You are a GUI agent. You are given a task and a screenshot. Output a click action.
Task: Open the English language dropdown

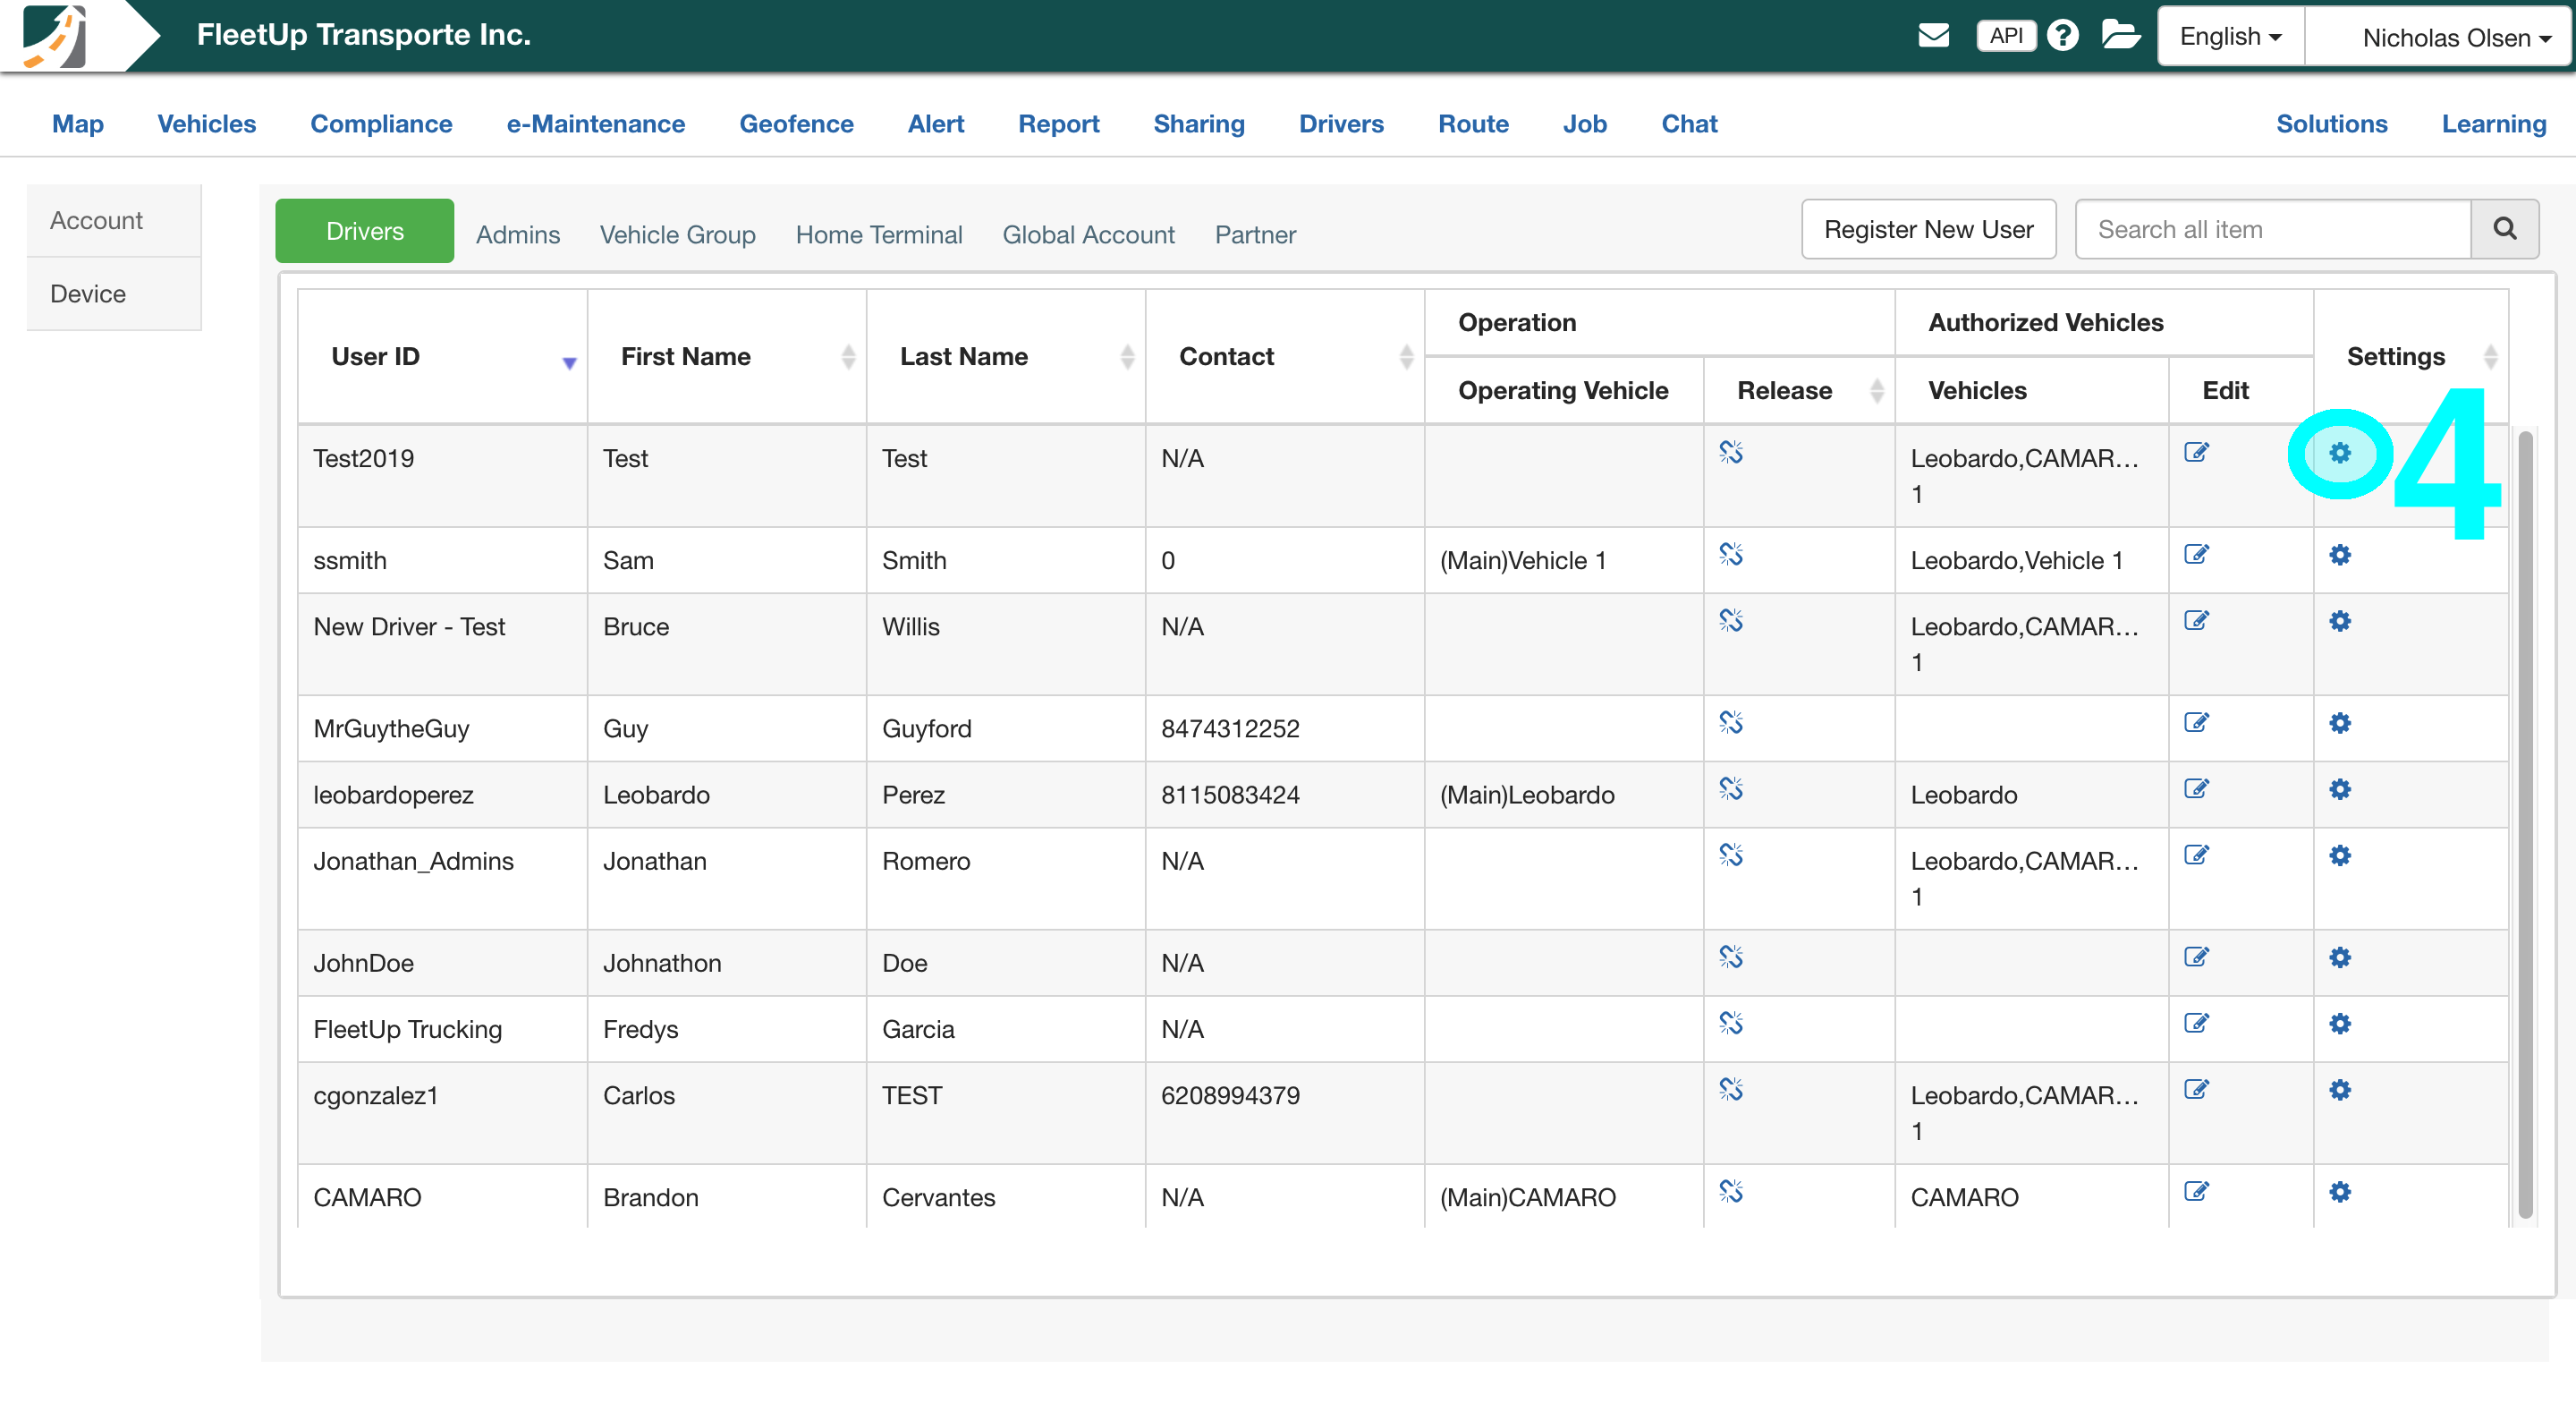(2231, 36)
